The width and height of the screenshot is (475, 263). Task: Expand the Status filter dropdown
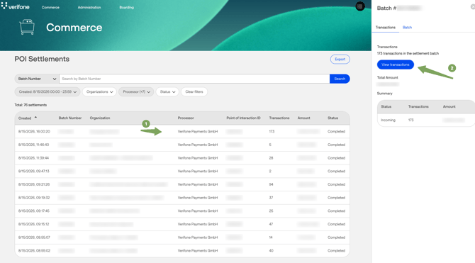[x=167, y=92]
